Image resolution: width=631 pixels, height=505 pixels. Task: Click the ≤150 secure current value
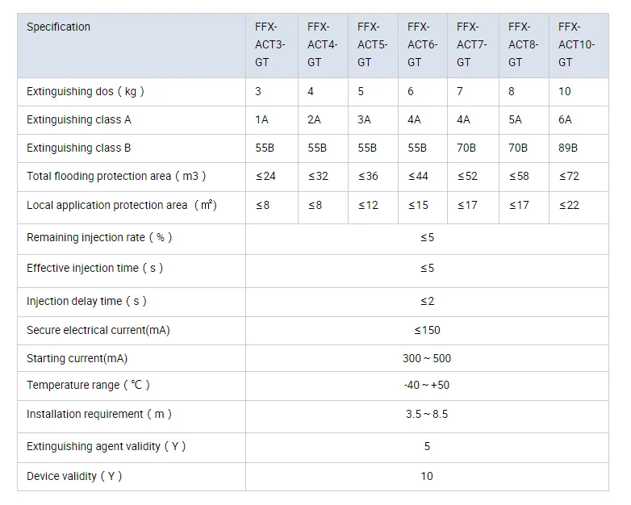427,330
